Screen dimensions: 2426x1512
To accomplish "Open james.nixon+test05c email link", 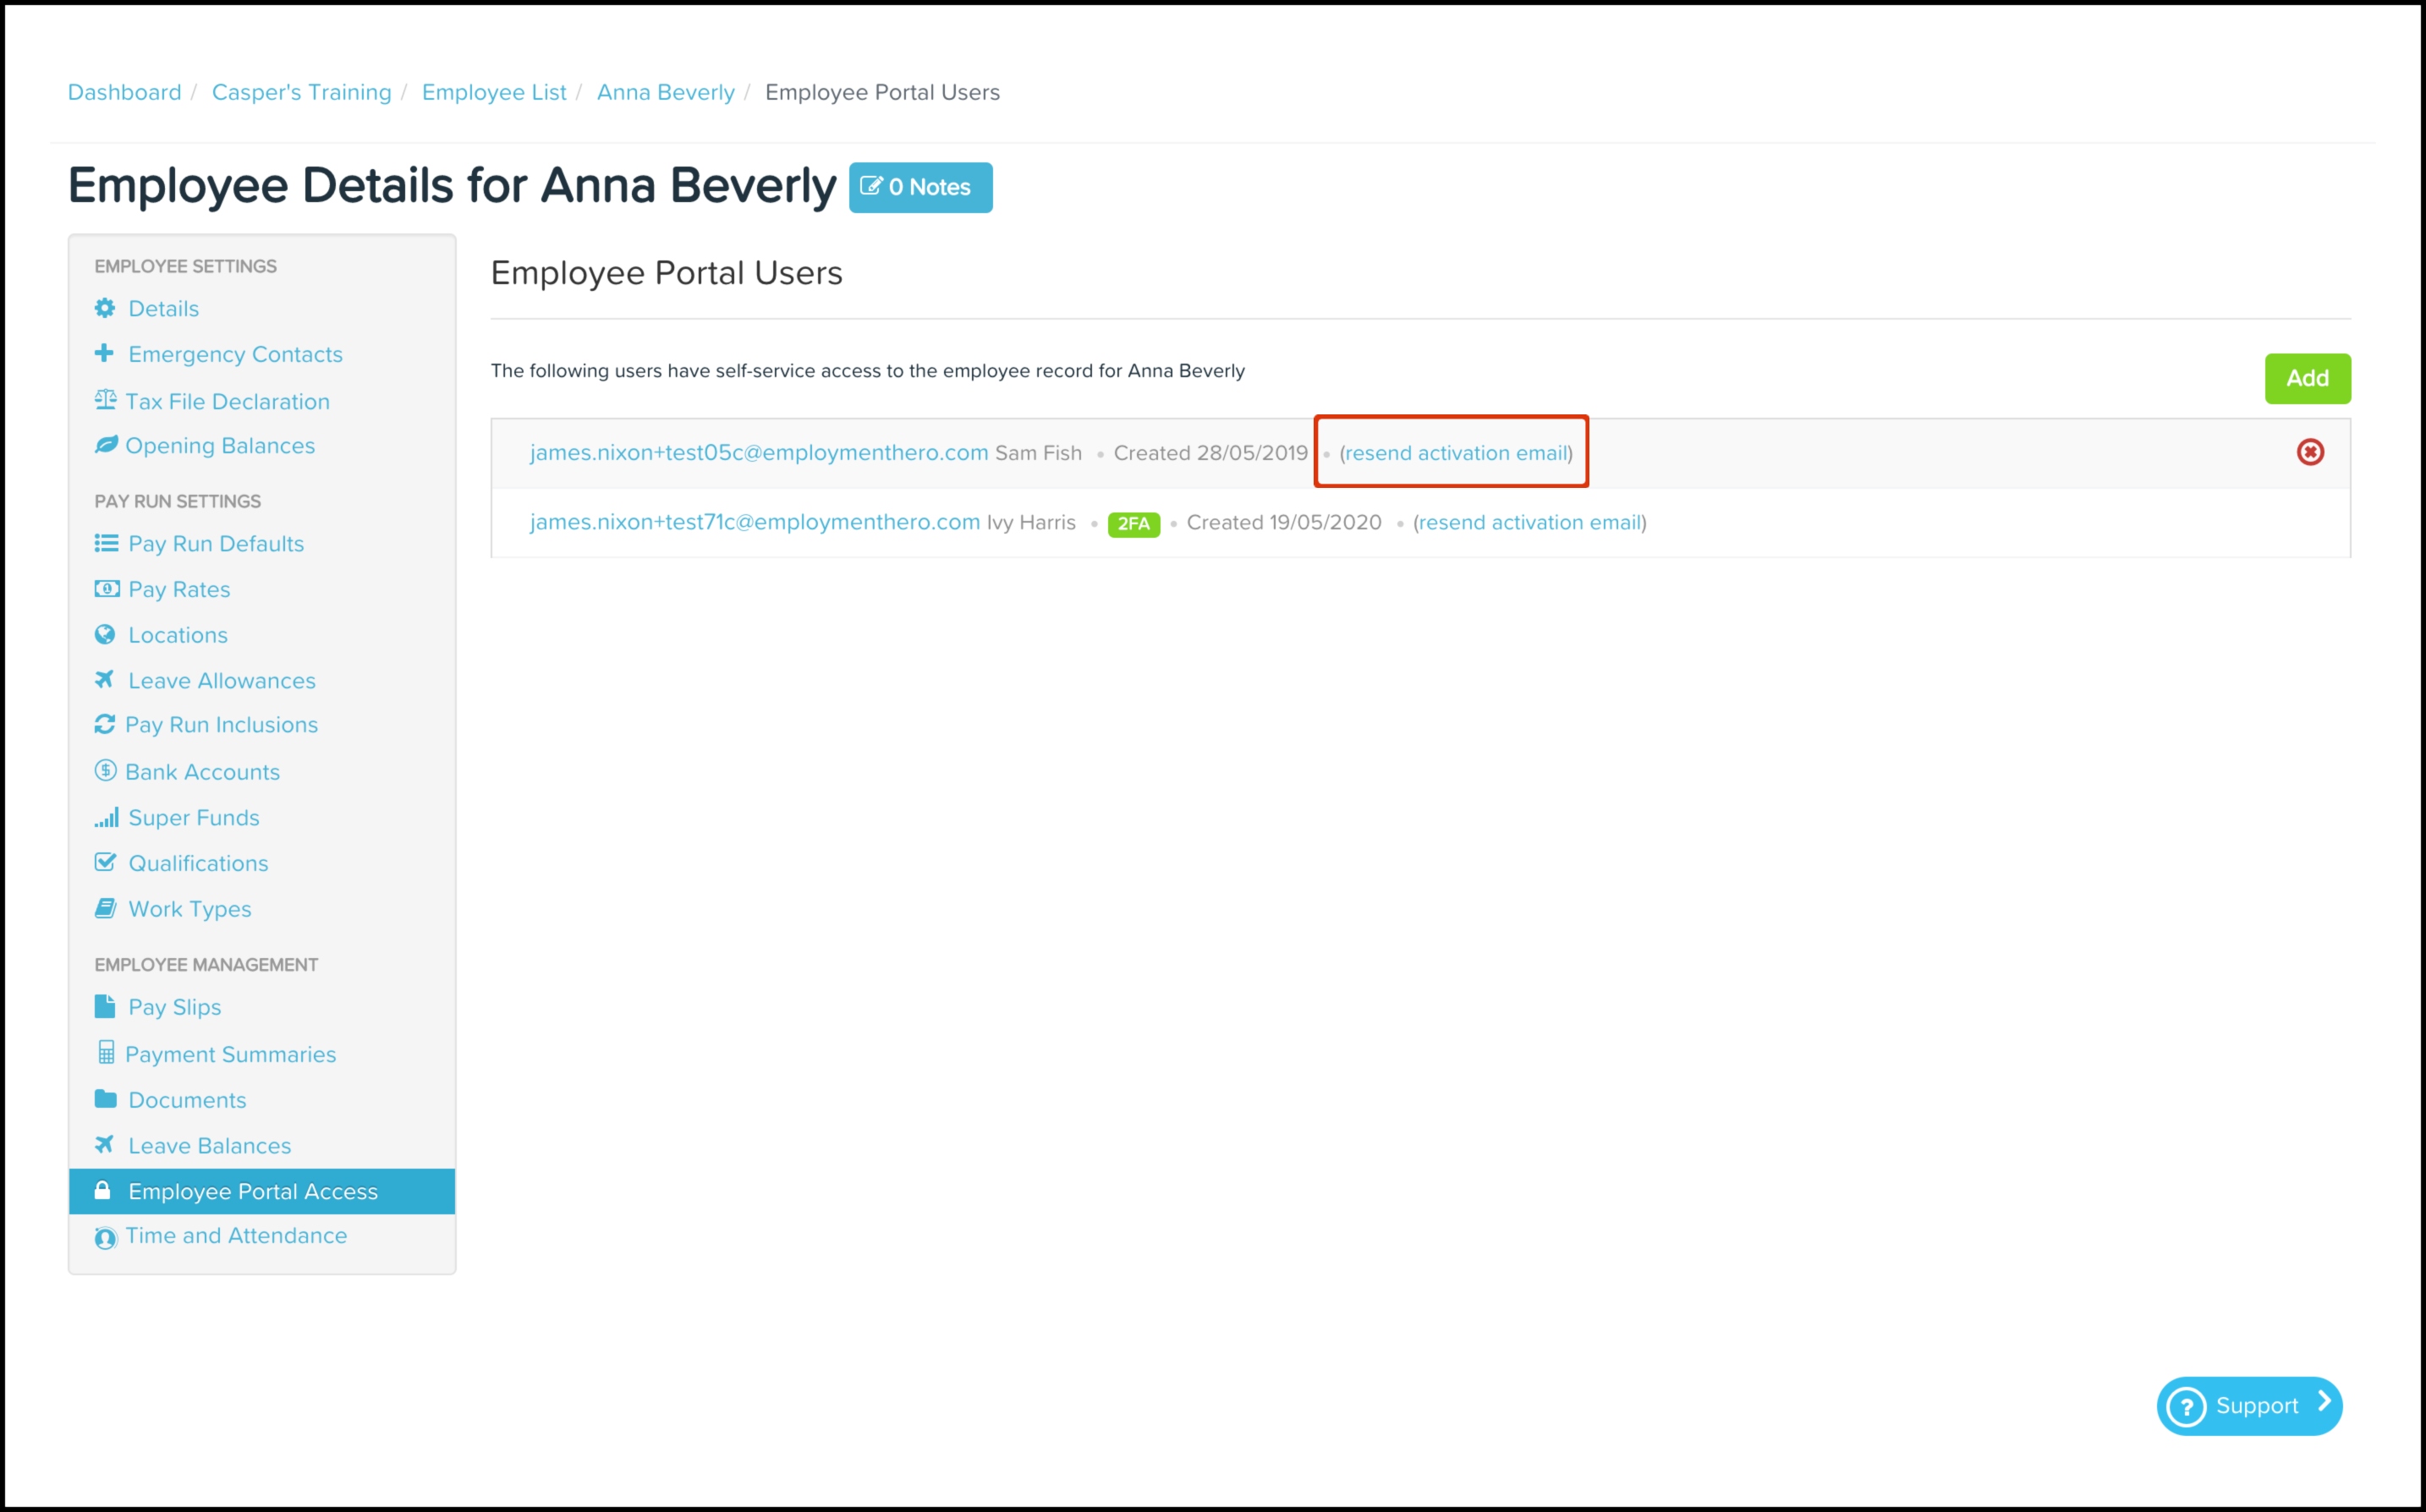I will pos(759,453).
